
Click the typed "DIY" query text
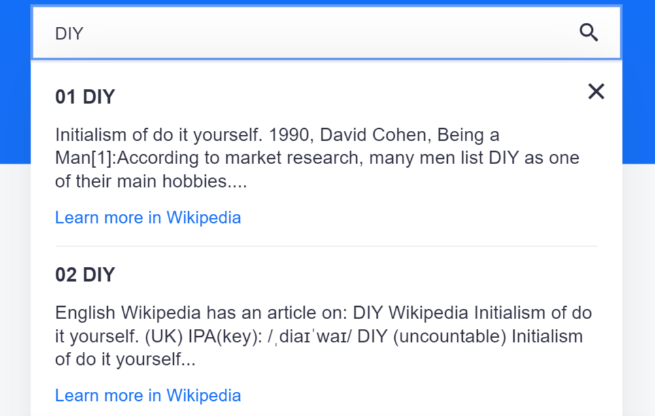click(69, 33)
